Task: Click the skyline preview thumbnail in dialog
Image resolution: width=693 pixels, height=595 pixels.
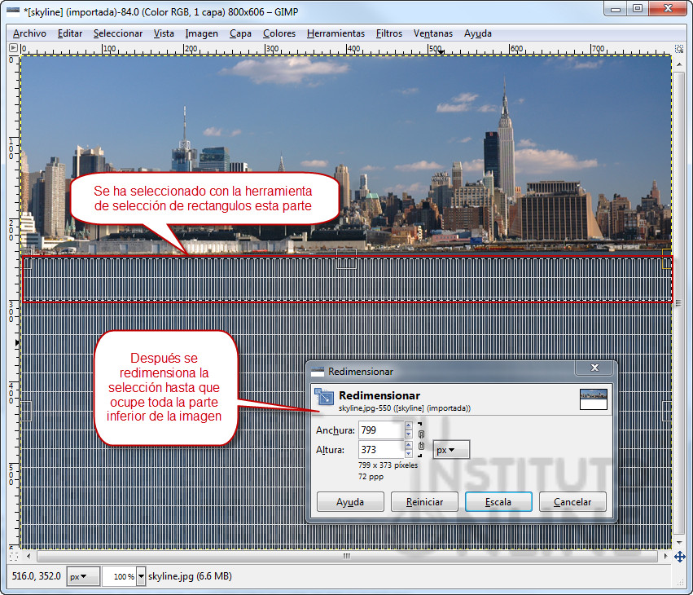Action: click(594, 399)
